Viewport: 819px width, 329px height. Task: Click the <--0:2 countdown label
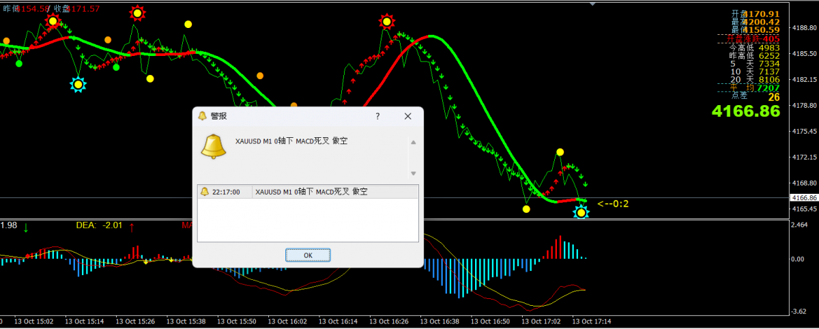[613, 203]
